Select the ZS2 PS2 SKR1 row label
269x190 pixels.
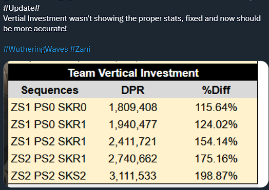point(48,159)
